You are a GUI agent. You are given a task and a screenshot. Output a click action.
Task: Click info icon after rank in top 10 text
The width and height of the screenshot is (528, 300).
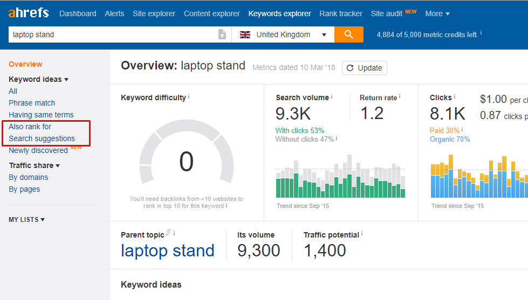coord(227,206)
